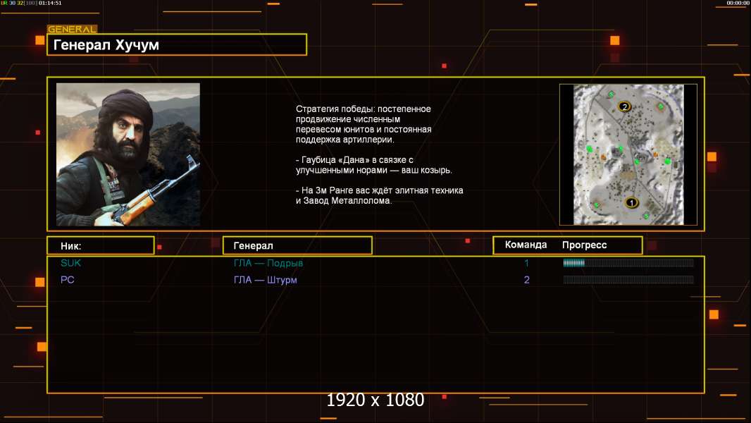The image size is (751, 423).
Task: Click 'ГЛА — Подрыв' general entry
Action: 268,263
